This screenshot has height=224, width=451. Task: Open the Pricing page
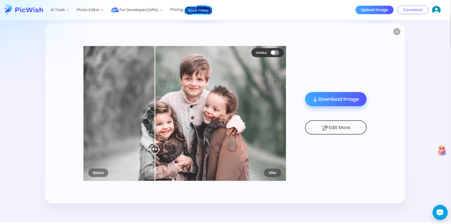tap(176, 10)
